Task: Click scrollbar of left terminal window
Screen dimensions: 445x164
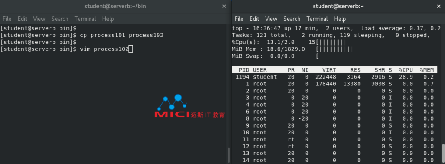Action: pos(229,154)
